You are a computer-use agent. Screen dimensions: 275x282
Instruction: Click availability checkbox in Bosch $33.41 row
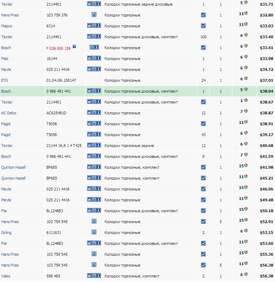(x=203, y=48)
